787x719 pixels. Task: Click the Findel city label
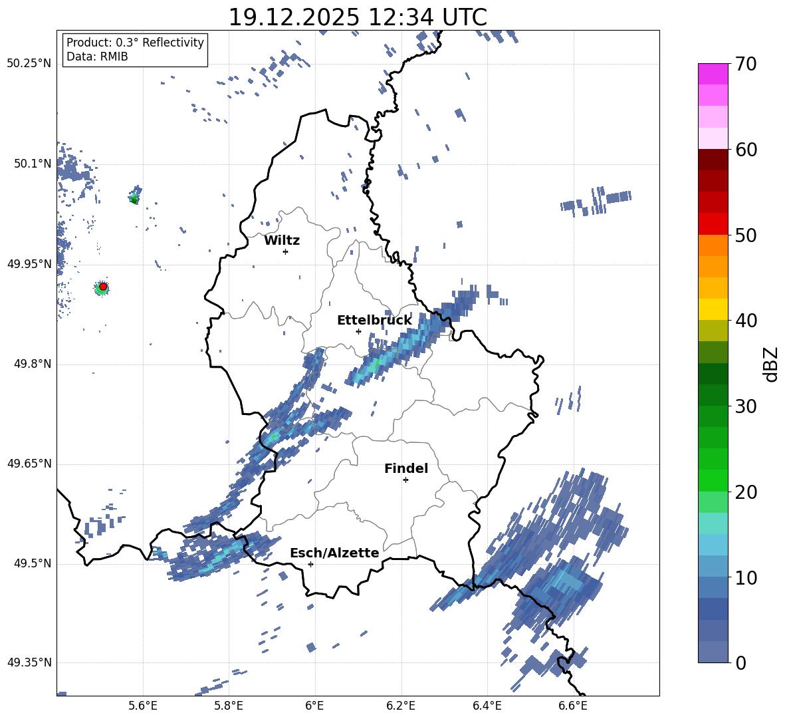[x=406, y=468]
